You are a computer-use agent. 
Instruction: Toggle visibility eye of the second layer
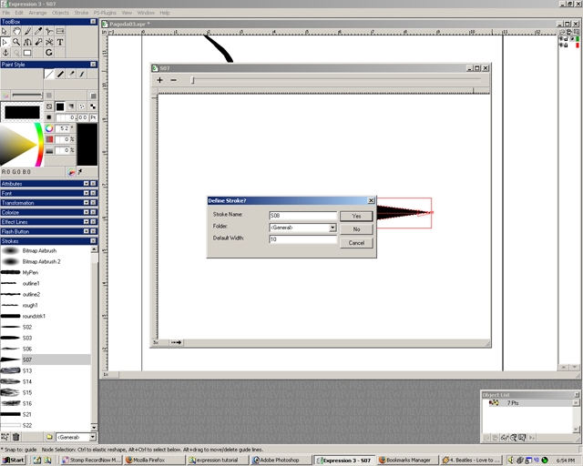coord(561,46)
